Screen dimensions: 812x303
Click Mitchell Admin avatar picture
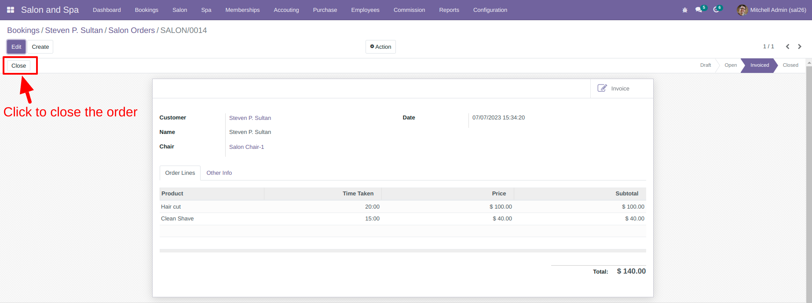coord(742,10)
